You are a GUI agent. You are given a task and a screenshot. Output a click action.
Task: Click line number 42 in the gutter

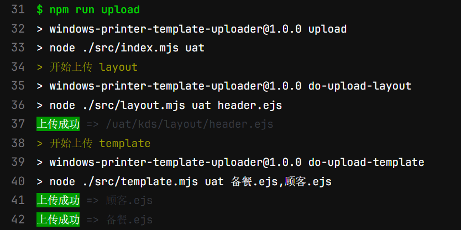18,220
